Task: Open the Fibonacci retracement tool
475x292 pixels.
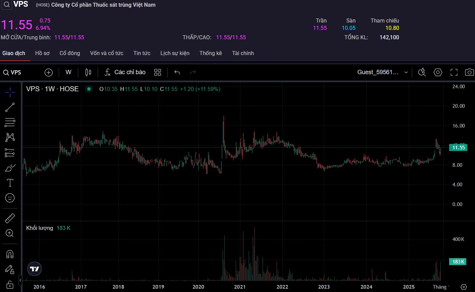Action: (10, 123)
